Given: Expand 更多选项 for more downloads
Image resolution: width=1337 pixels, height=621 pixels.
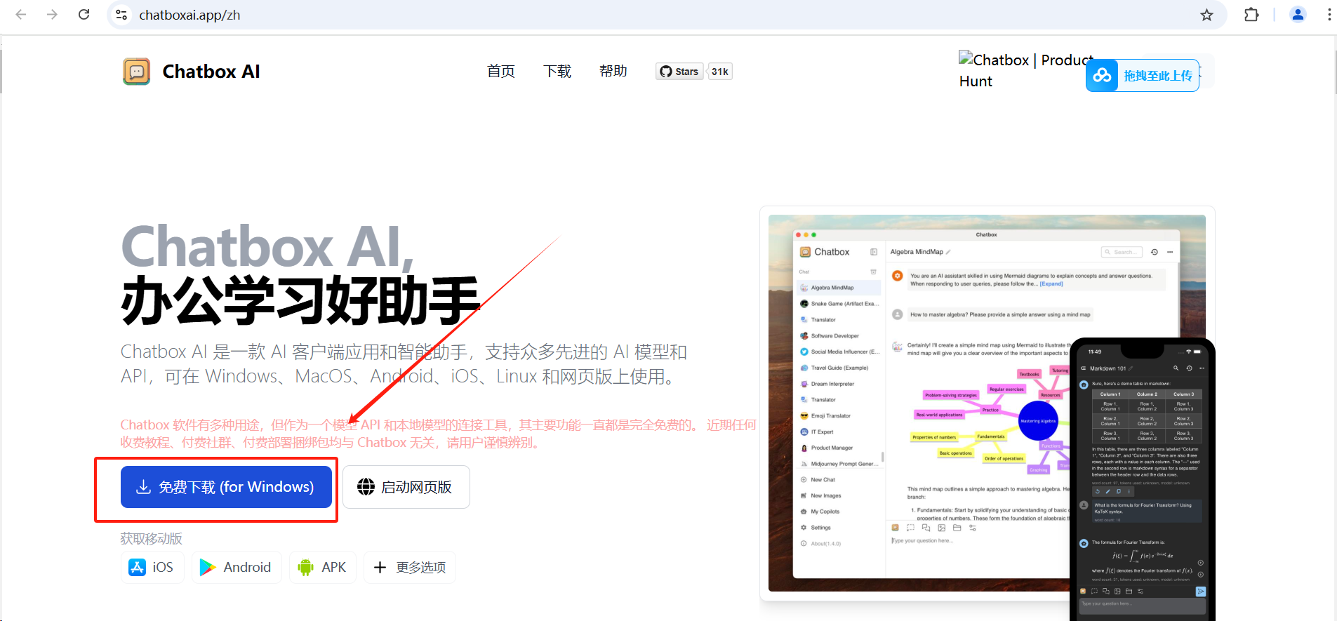Looking at the screenshot, I should pyautogui.click(x=410, y=568).
